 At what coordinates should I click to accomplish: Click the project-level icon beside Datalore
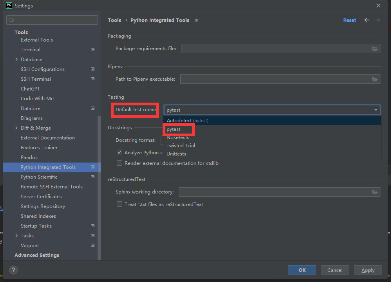pyautogui.click(x=92, y=108)
